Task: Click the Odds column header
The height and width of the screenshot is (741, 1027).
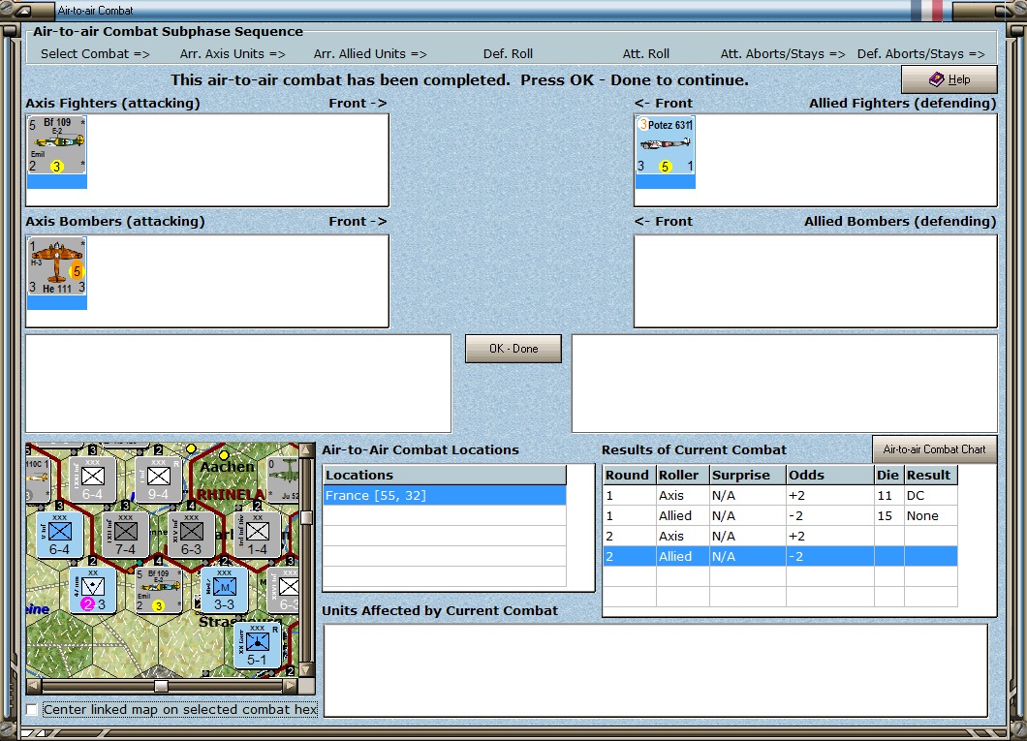Action: [830, 476]
